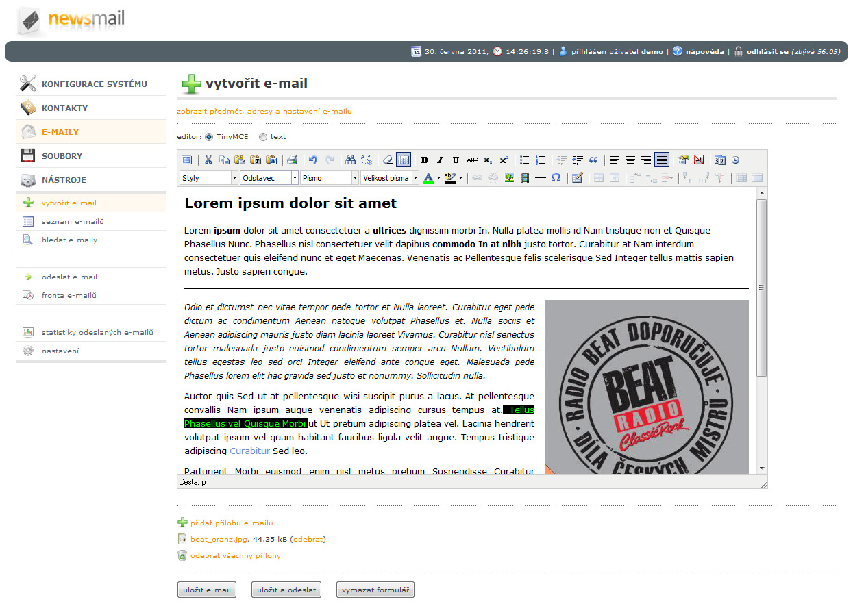Toggle Underline formatting
Viewport: 853px width, 604px height.
pyautogui.click(x=456, y=160)
